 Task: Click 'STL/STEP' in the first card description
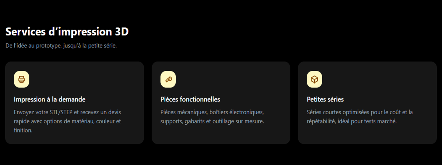(61, 112)
